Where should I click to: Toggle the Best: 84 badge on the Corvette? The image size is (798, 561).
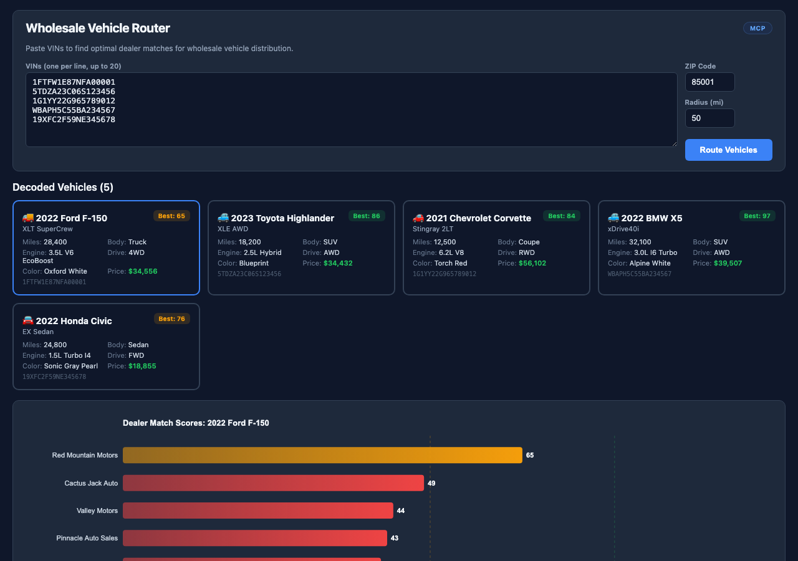[562, 215]
